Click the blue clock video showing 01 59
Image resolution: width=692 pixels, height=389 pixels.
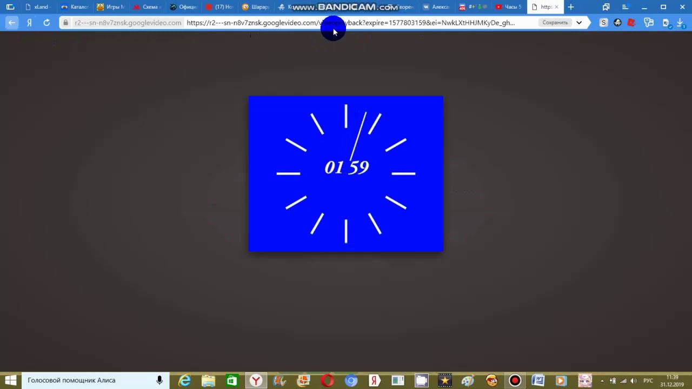tap(346, 173)
